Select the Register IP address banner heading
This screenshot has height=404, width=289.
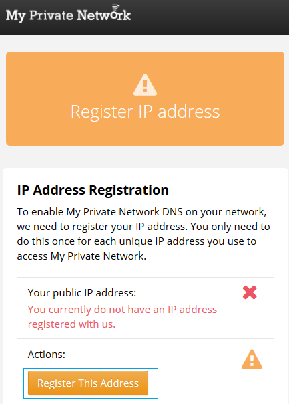146,112
